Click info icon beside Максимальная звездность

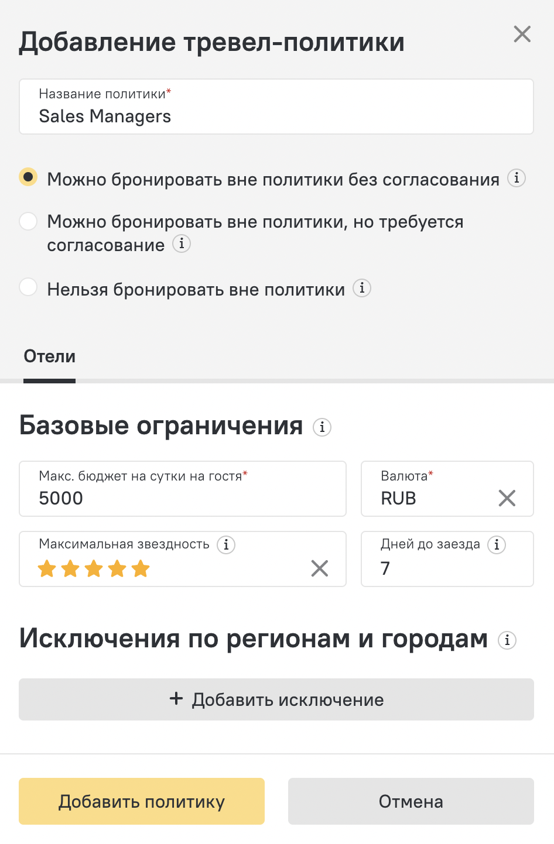pyautogui.click(x=226, y=545)
